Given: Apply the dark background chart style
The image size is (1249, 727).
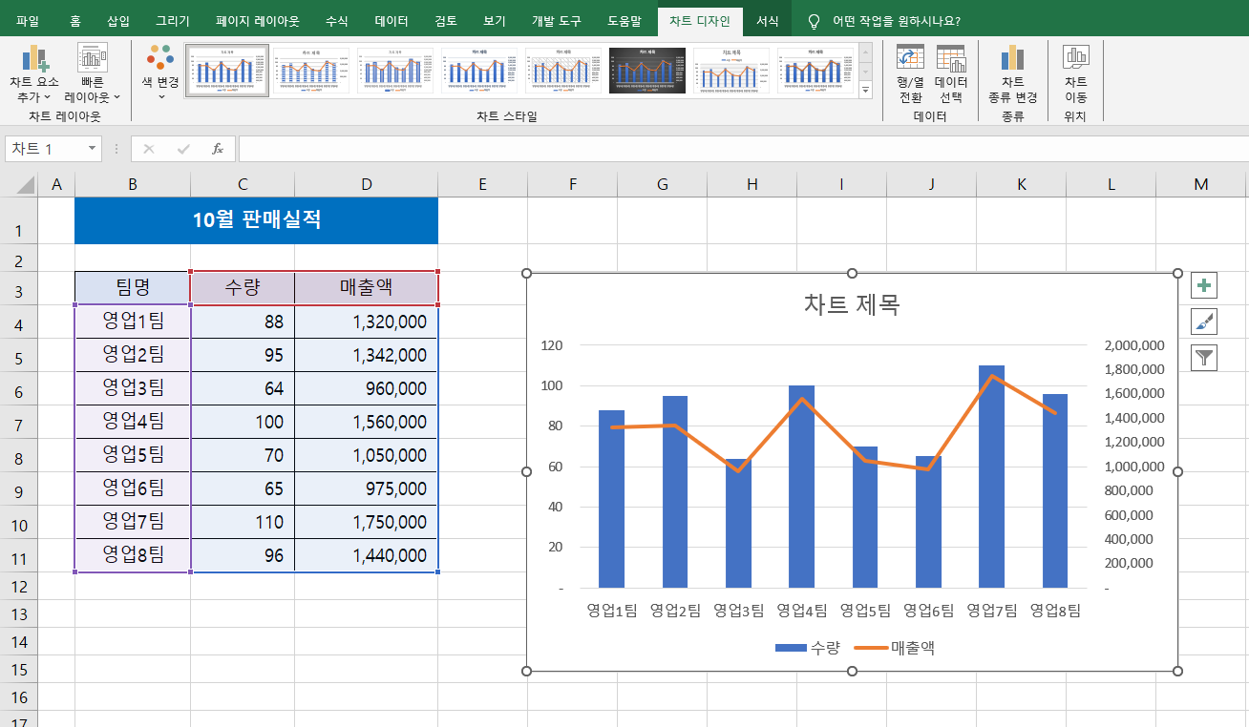Looking at the screenshot, I should click(x=647, y=71).
